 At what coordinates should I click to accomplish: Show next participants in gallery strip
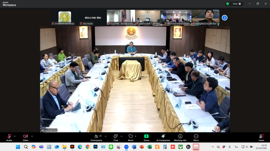click(x=224, y=18)
